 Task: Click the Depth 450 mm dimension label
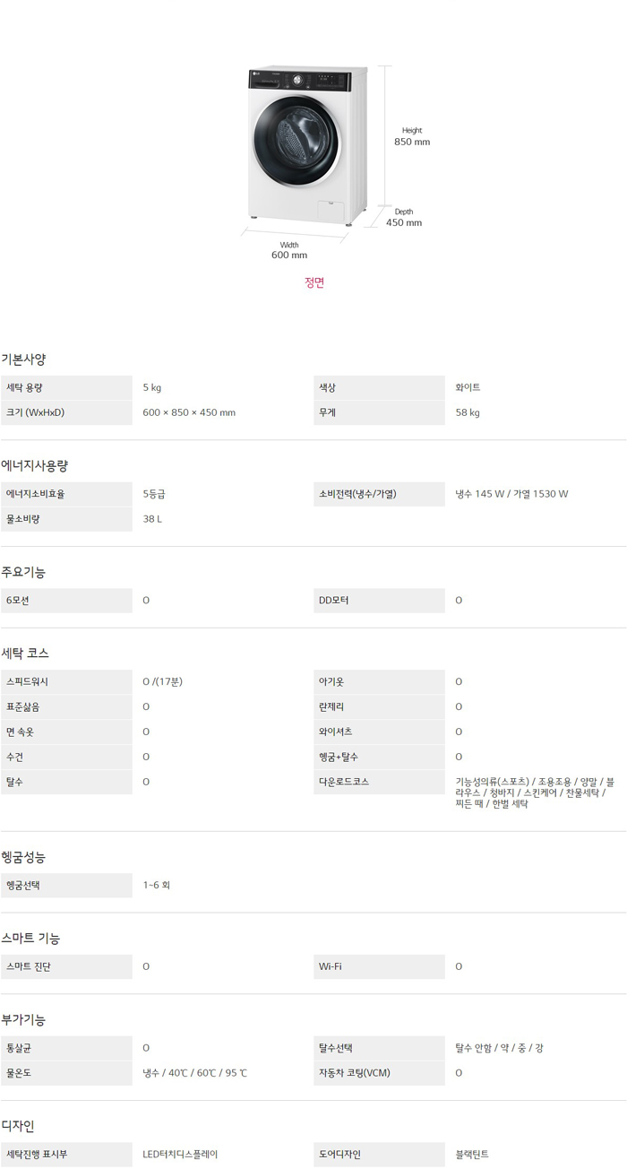(404, 218)
